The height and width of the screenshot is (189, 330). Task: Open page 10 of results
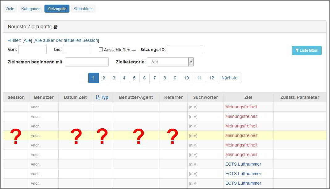pos(186,78)
